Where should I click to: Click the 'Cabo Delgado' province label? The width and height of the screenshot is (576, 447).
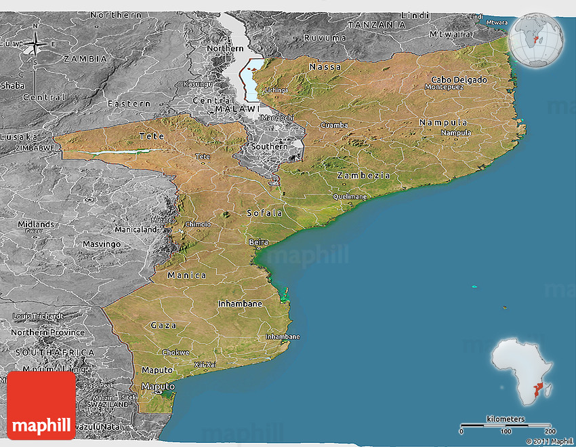459,79
